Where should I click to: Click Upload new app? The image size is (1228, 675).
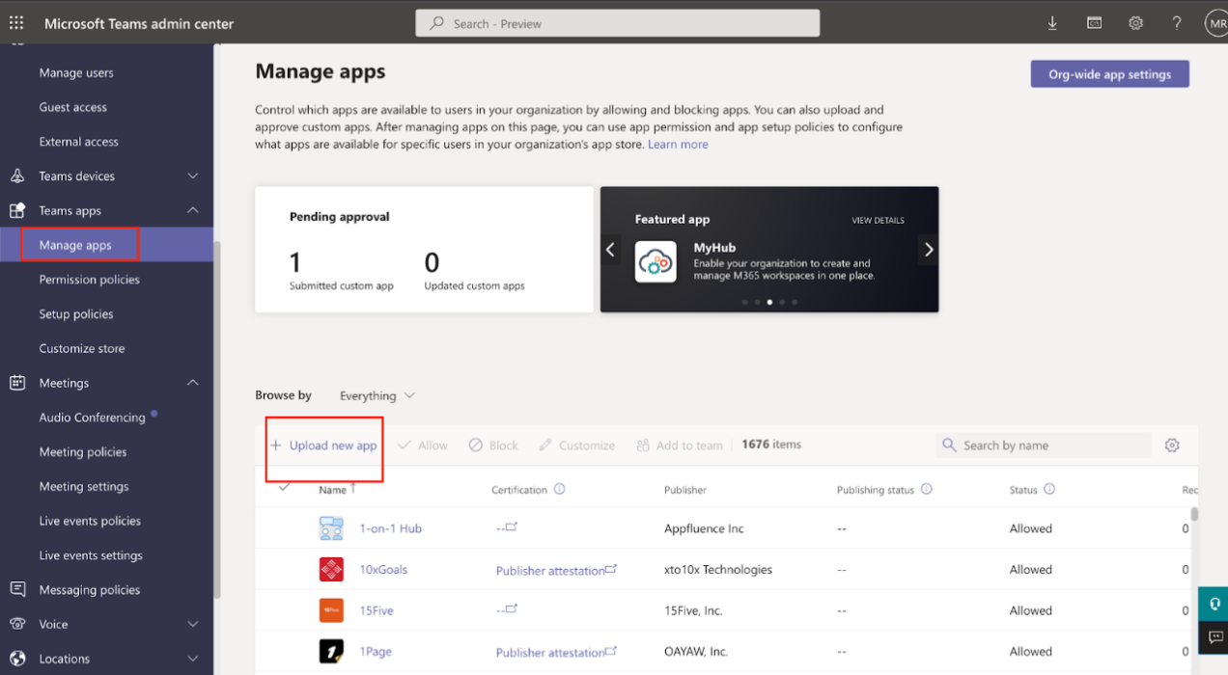point(323,445)
